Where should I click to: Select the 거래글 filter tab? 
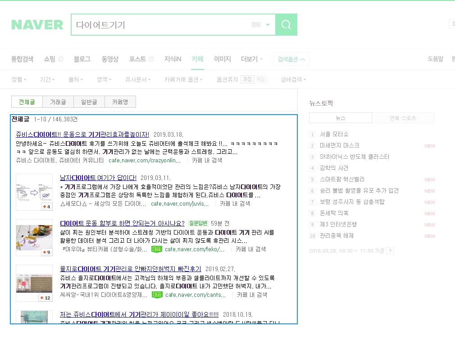[x=58, y=102]
